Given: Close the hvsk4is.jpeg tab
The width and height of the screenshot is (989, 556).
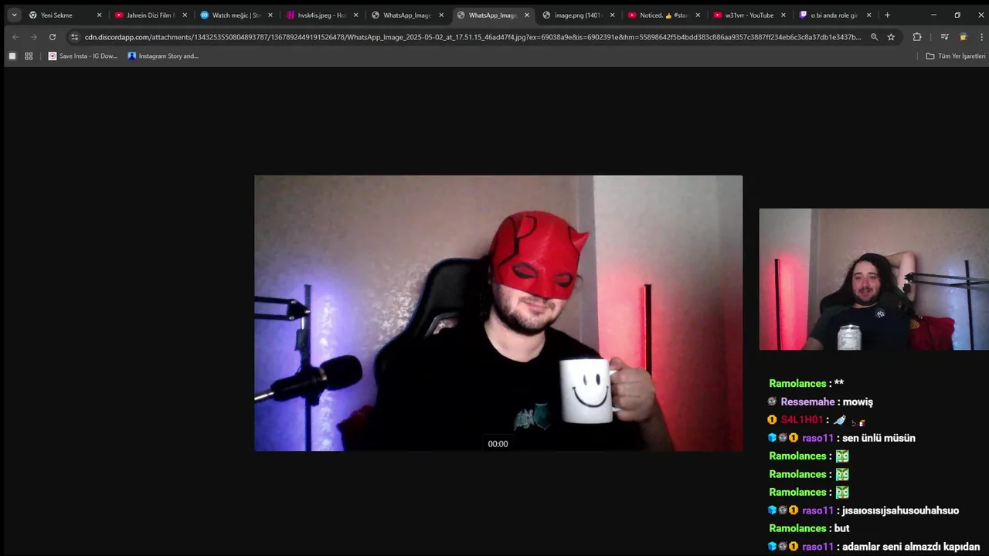Looking at the screenshot, I should pyautogui.click(x=355, y=15).
